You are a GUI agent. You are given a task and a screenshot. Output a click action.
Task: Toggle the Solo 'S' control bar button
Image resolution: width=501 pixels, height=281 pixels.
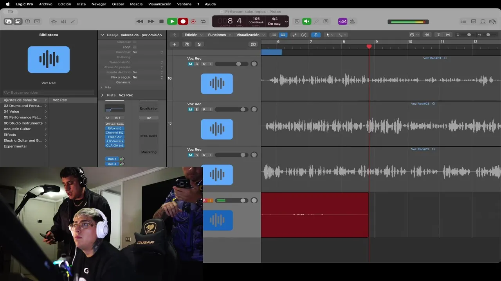(326, 21)
